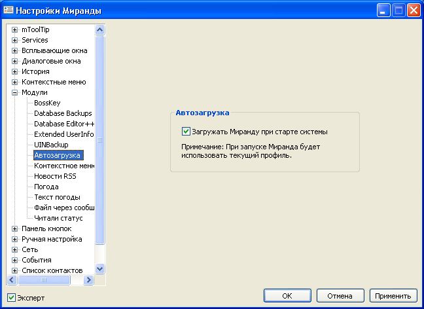Expand the Services tree node
Image resolution: width=424 pixels, height=309 pixels.
click(x=14, y=41)
